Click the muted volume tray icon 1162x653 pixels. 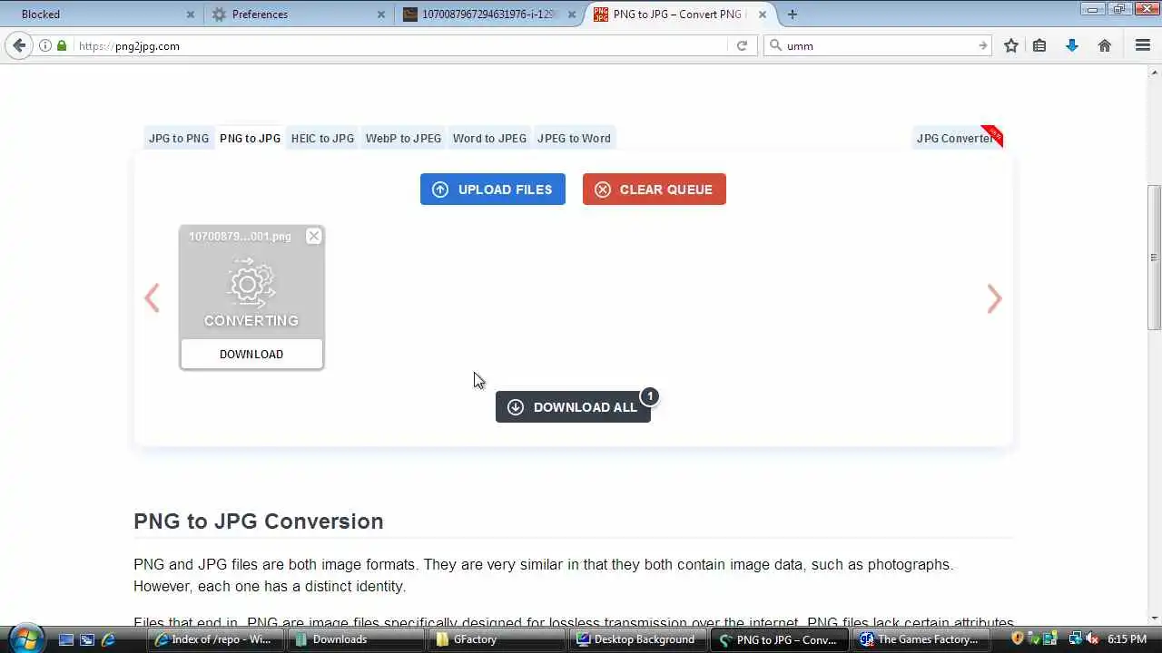(1092, 638)
